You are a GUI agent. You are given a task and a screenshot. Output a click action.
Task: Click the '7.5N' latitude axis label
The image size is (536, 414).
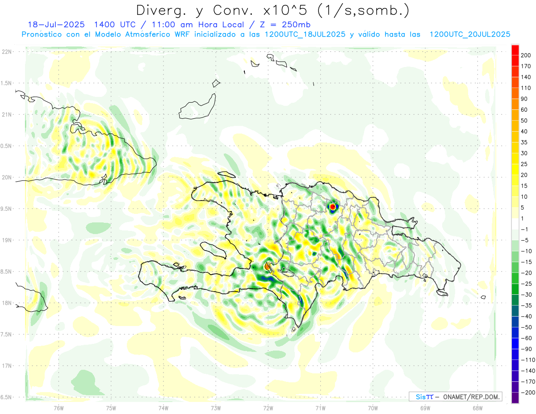point(7,335)
